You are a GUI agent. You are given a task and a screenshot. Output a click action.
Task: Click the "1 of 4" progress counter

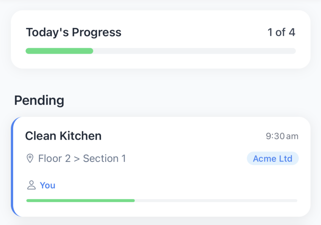click(x=281, y=33)
